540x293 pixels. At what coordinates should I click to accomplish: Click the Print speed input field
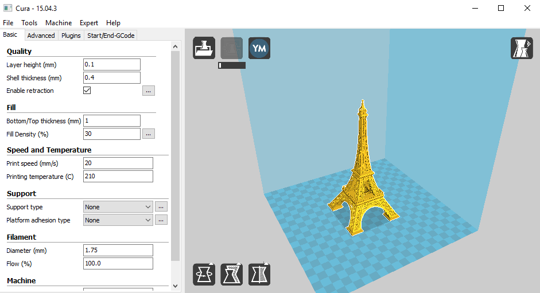coord(118,163)
